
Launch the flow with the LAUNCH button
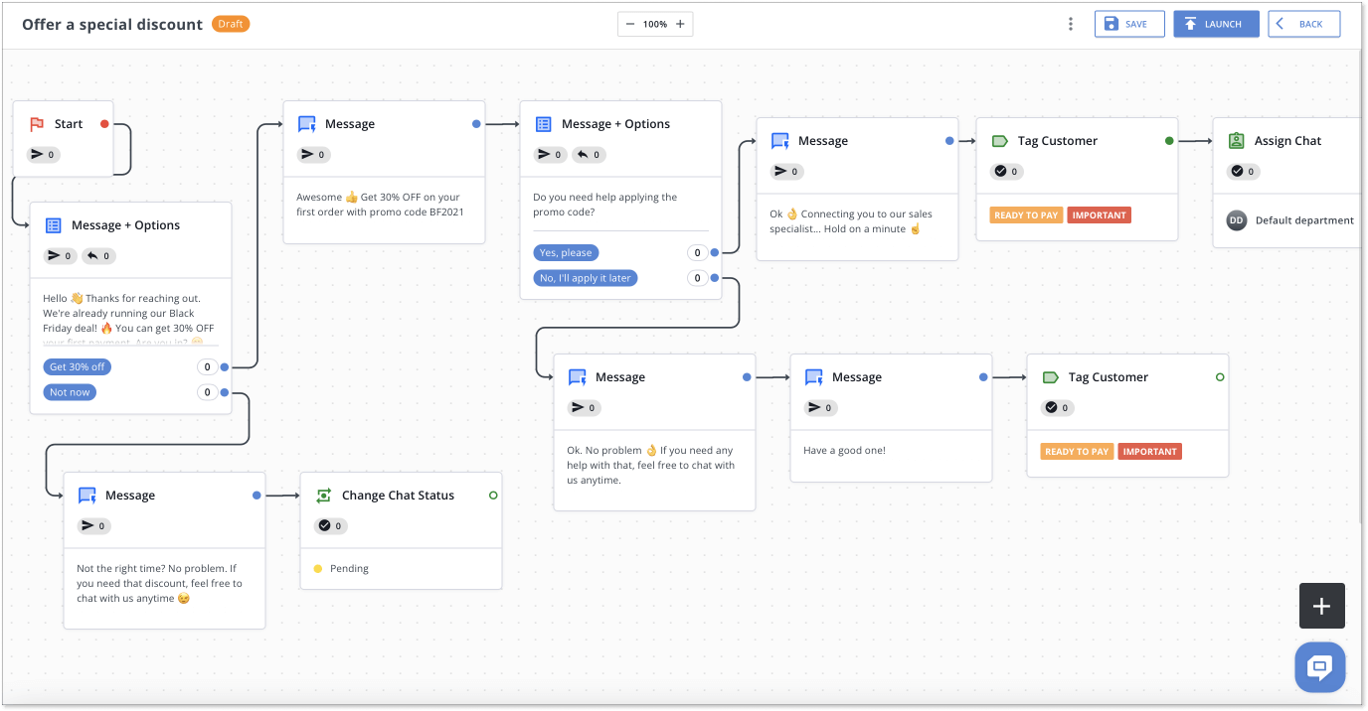tap(1216, 24)
